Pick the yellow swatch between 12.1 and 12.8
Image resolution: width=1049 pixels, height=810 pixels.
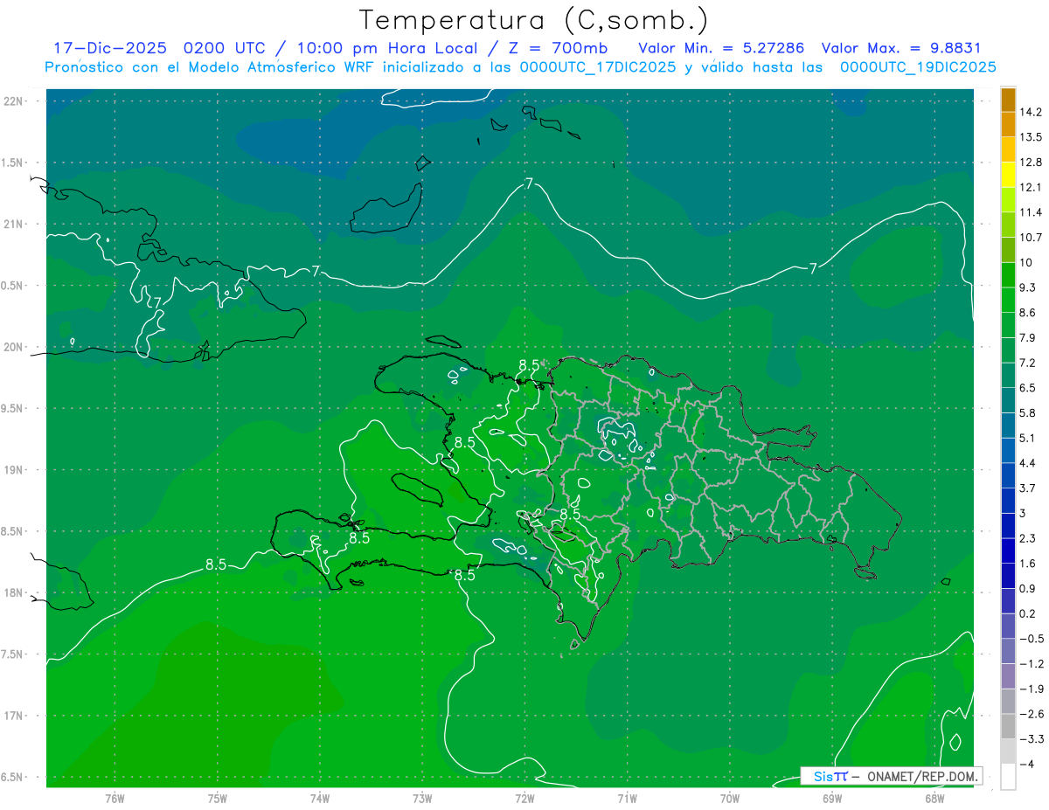1008,175
